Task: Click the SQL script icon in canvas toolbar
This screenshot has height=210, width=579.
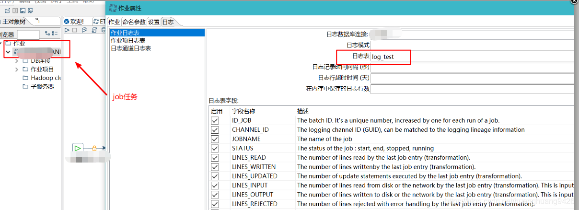Action: 94,30
